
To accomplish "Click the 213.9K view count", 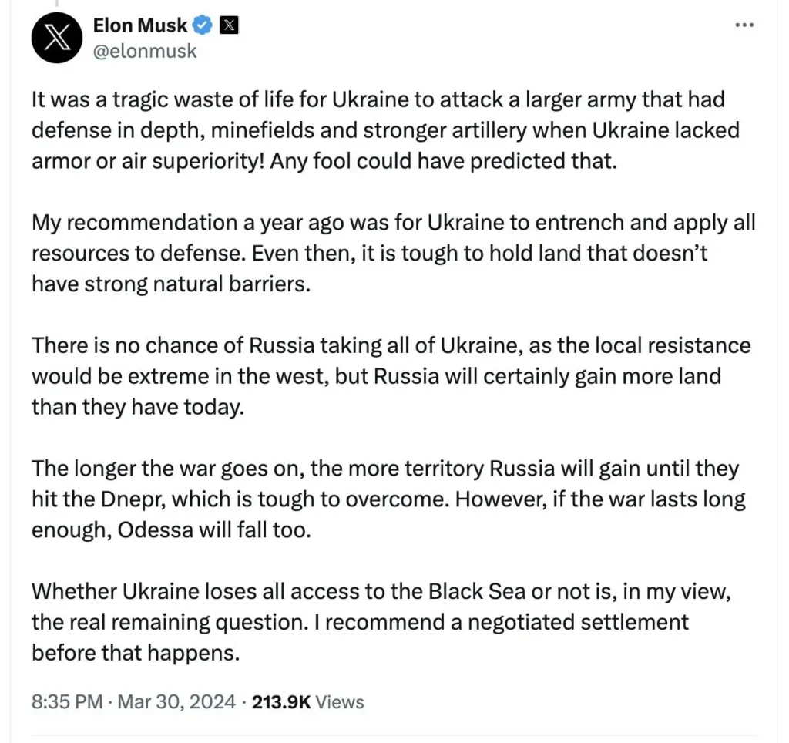I will 281,701.
